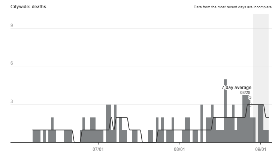Click the 9 label on y-axis

click(x=12, y=25)
